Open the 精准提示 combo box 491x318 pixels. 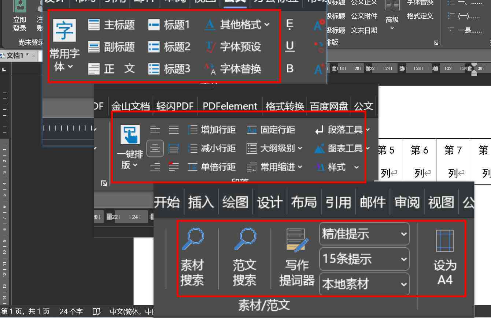[x=364, y=234]
